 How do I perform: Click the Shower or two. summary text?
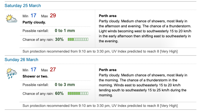pyautogui.click(x=35, y=76)
